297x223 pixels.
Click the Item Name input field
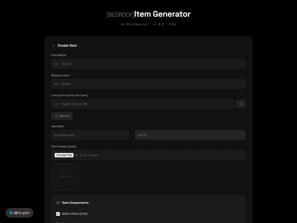pyautogui.click(x=148, y=64)
